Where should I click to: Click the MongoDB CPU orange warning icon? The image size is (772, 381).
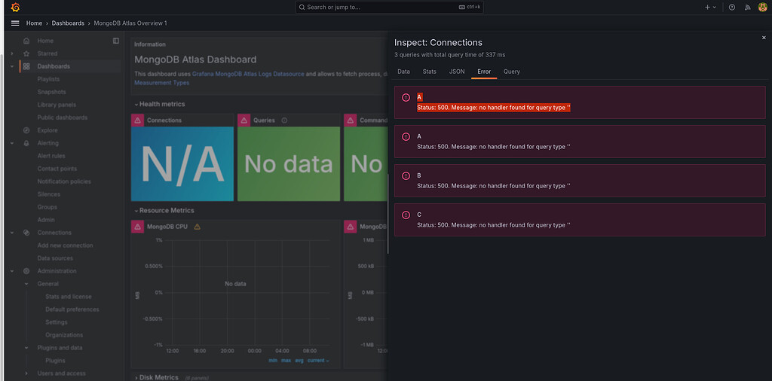point(198,226)
